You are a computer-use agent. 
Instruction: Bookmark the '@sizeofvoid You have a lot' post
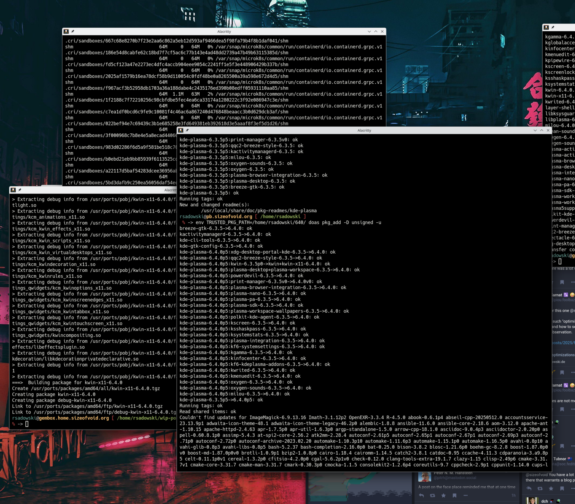coord(562,488)
